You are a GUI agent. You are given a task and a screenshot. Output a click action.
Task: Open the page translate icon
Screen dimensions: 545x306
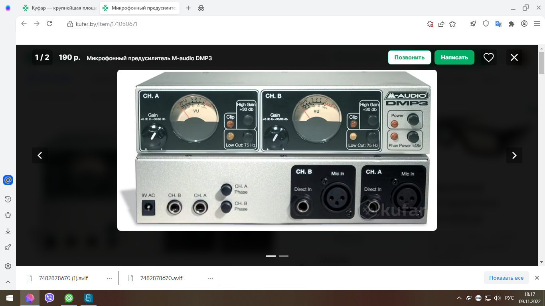498,24
